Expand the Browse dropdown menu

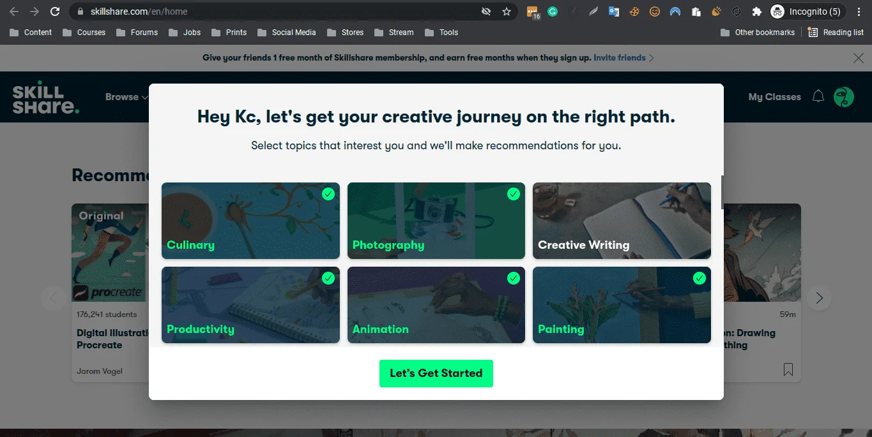(126, 97)
